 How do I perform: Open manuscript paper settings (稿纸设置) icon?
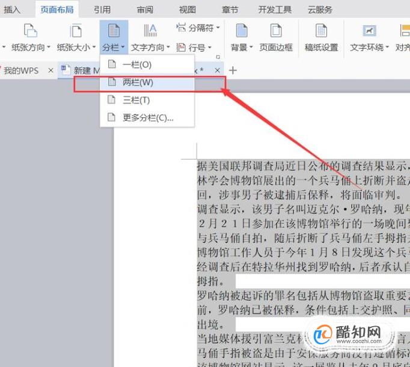(x=322, y=30)
